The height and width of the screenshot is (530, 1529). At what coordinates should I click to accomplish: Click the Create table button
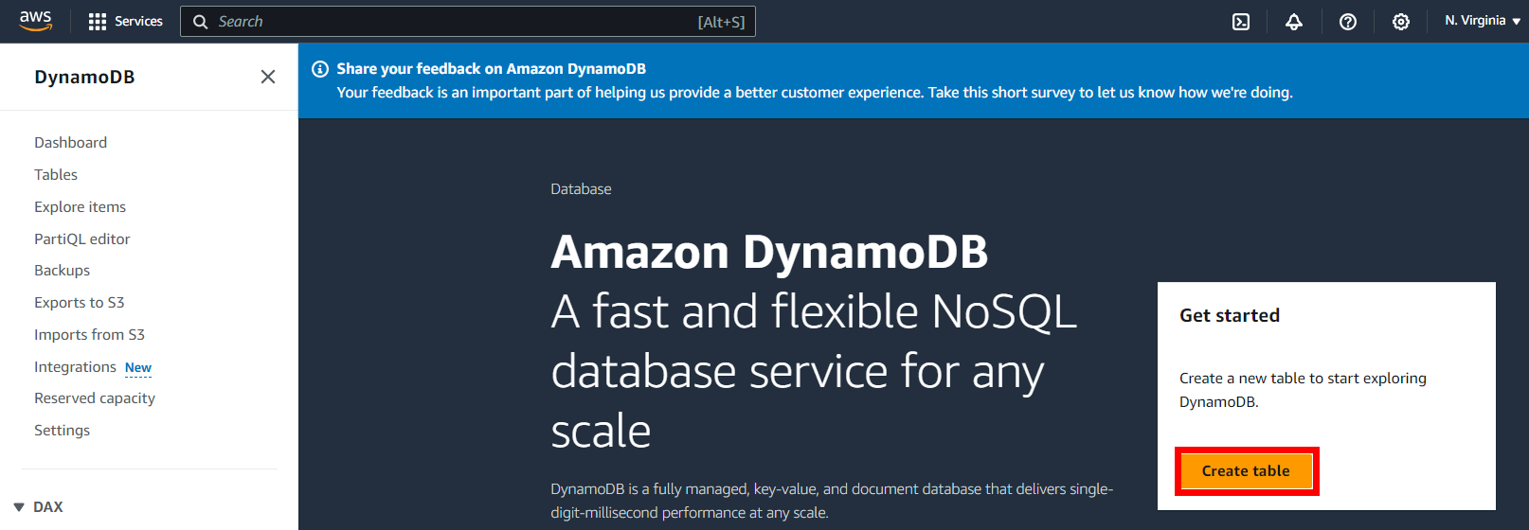coord(1245,471)
